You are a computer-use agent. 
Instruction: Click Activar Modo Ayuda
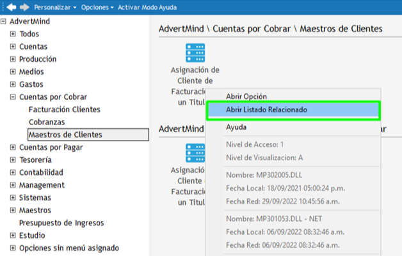(147, 8)
